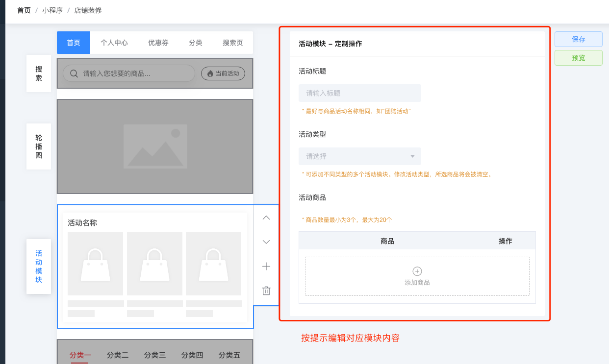Click the circled plus icon to add a product
Screen dimensions: 609x364
(x=417, y=271)
